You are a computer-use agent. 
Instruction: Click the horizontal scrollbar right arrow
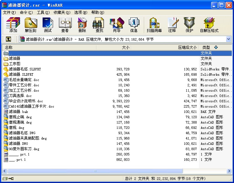(x=229, y=171)
